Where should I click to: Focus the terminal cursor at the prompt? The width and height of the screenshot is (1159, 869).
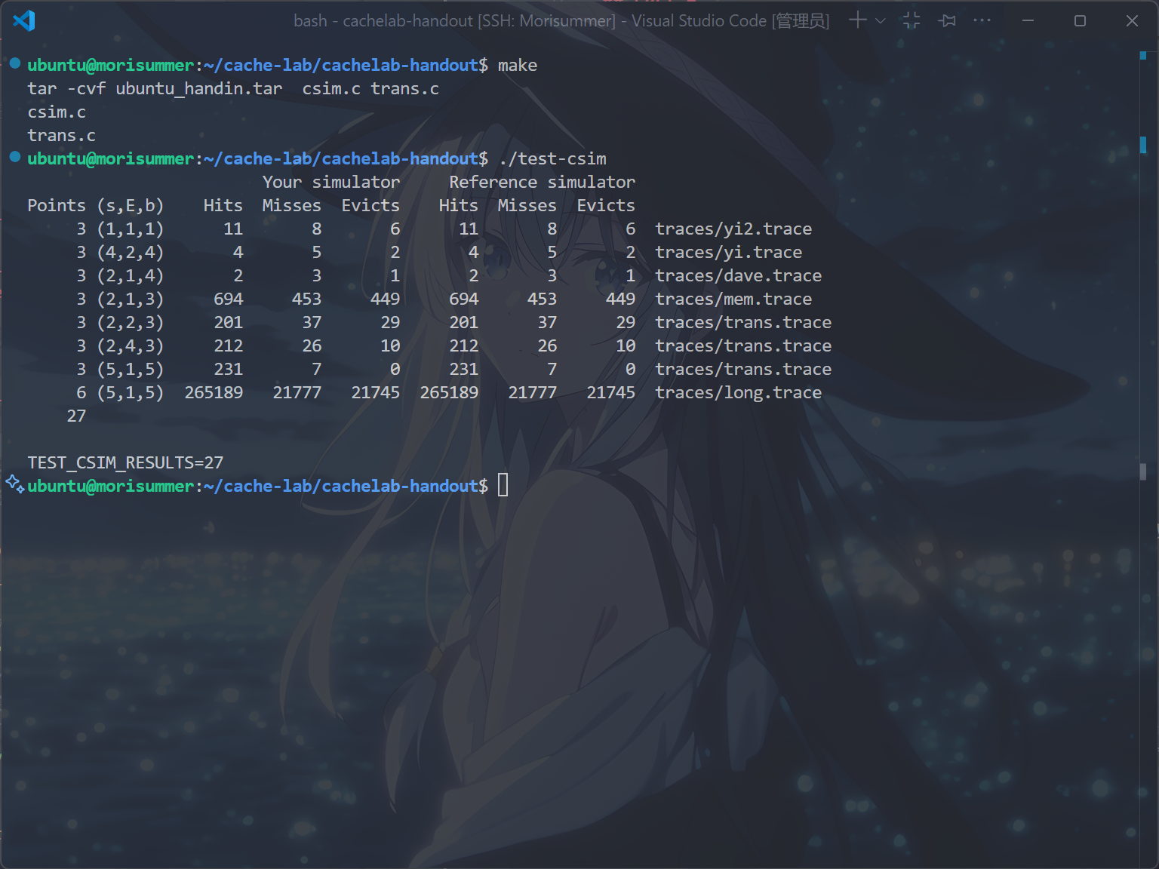(x=503, y=485)
